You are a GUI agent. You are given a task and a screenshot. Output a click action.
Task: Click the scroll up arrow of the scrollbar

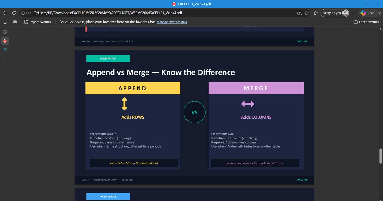(380, 29)
